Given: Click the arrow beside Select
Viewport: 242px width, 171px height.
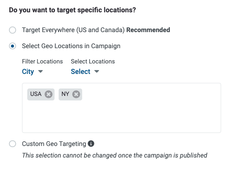Looking at the screenshot, I should 97,71.
